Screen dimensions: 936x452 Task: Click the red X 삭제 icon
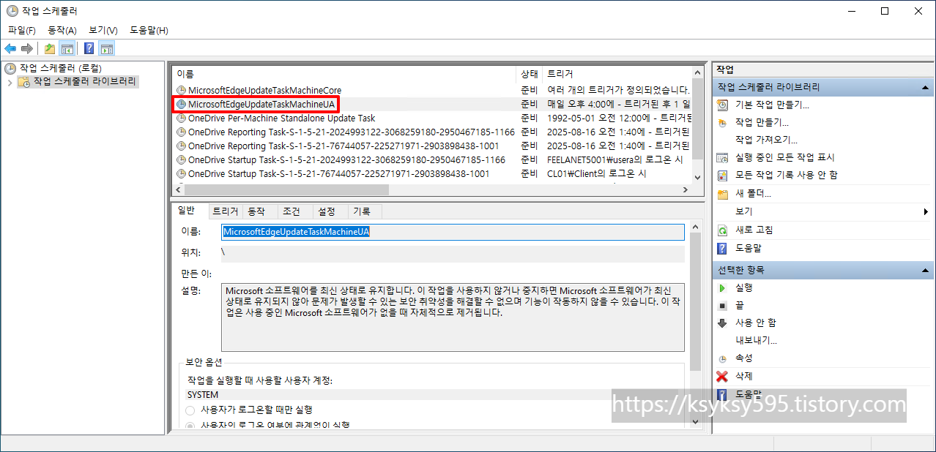click(x=723, y=377)
